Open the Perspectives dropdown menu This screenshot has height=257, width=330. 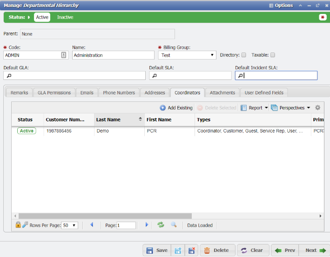pyautogui.click(x=290, y=108)
